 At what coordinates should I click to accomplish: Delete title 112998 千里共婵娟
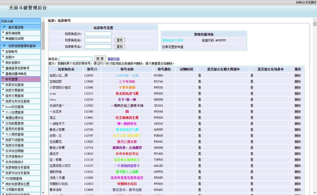point(297,87)
